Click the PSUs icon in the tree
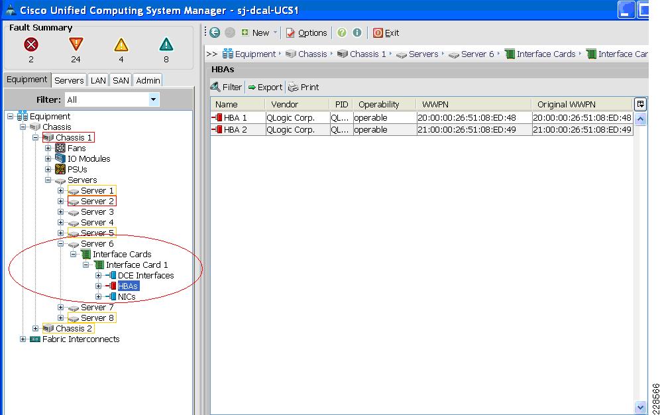 [x=60, y=169]
